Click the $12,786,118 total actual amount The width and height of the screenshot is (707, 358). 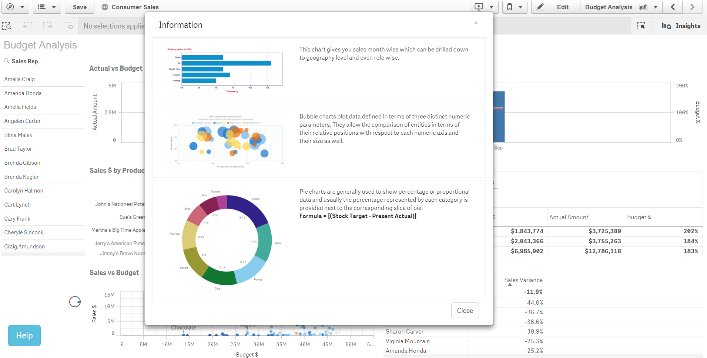point(603,251)
